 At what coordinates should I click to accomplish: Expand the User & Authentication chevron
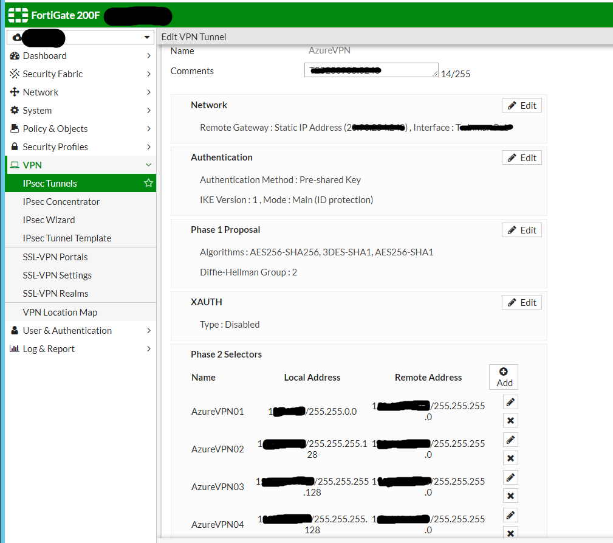pyautogui.click(x=149, y=330)
